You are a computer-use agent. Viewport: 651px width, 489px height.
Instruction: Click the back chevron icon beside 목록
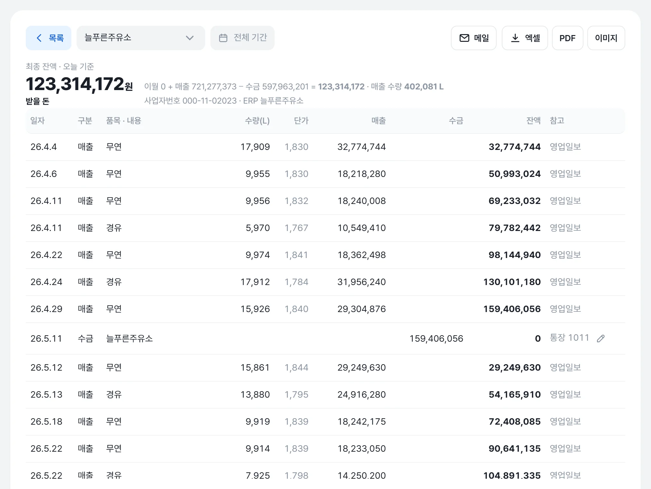(39, 38)
